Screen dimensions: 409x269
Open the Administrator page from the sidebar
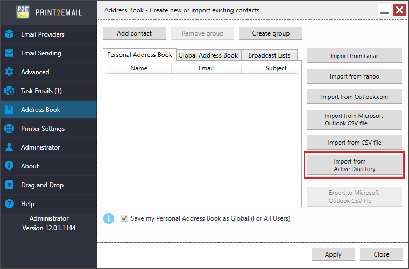tap(49, 147)
